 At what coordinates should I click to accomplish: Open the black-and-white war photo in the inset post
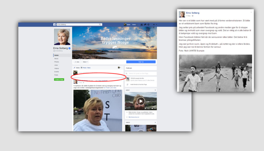215,73
